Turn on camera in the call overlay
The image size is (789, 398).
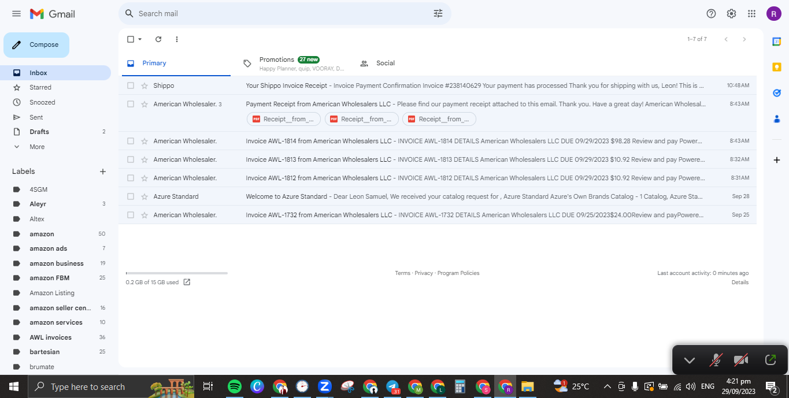pos(741,360)
